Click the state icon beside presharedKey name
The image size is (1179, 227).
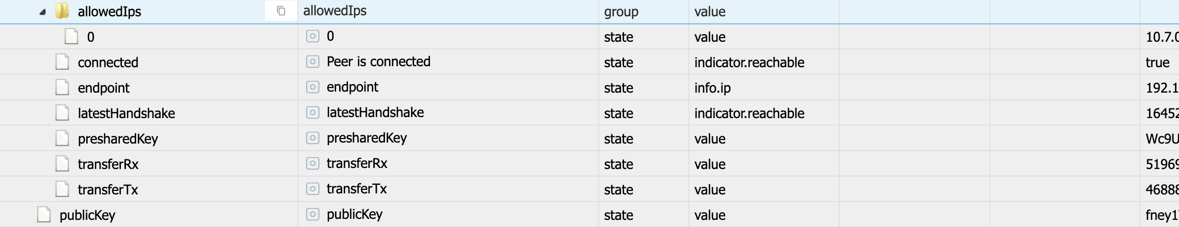pos(313,138)
